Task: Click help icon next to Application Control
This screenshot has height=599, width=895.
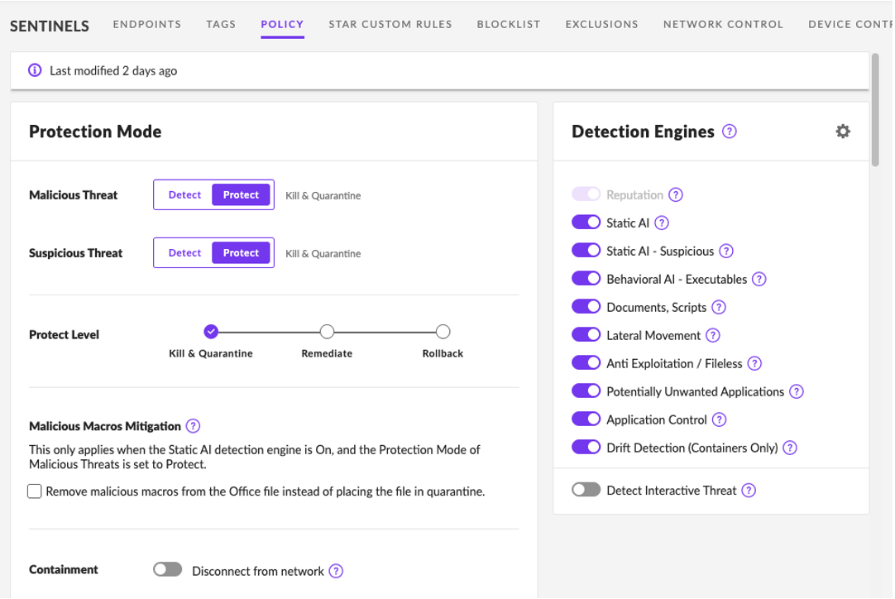Action: (719, 420)
